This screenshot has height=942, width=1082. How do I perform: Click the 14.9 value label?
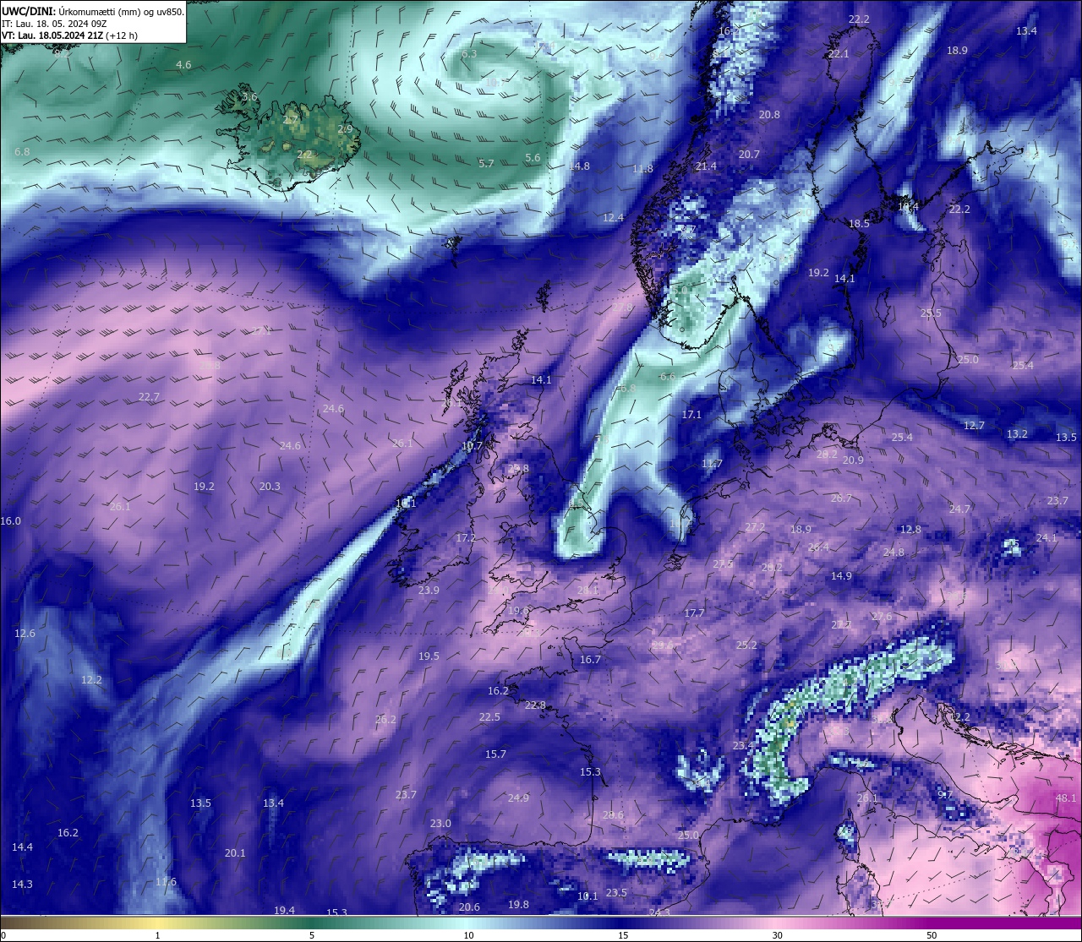(841, 576)
